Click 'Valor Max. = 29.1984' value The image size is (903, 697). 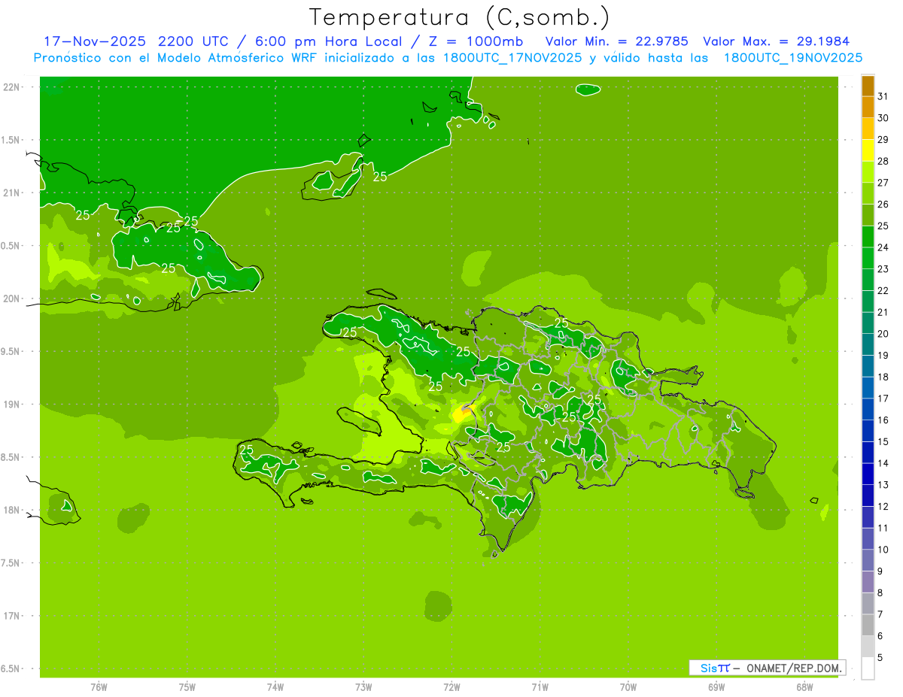tap(777, 41)
